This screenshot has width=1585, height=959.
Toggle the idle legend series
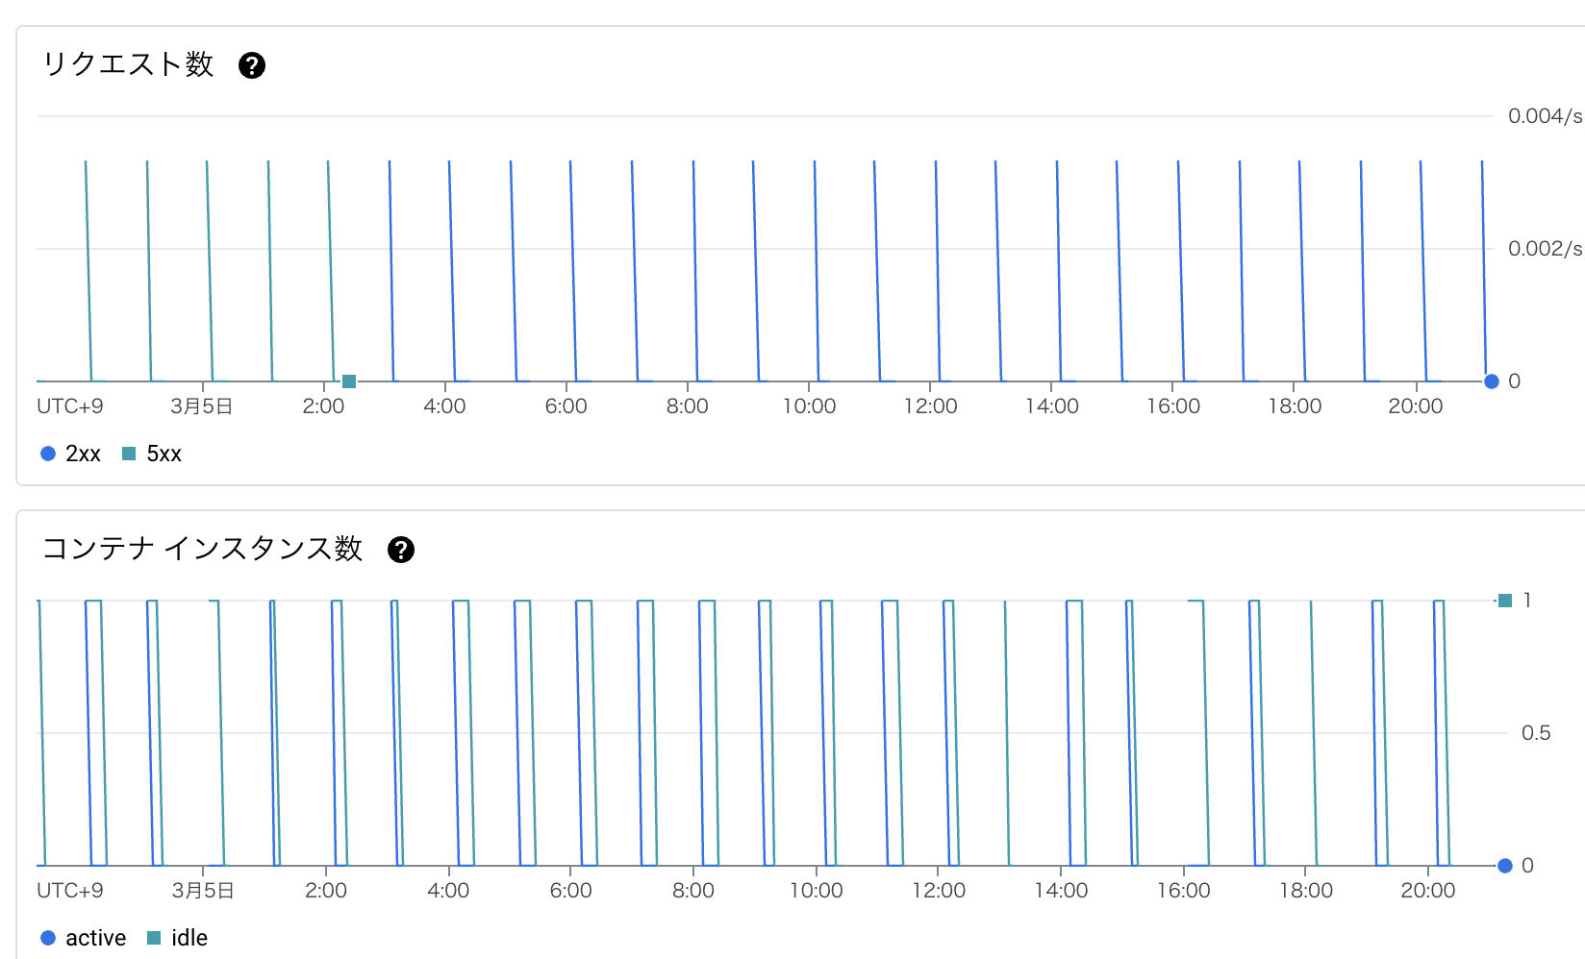[177, 938]
